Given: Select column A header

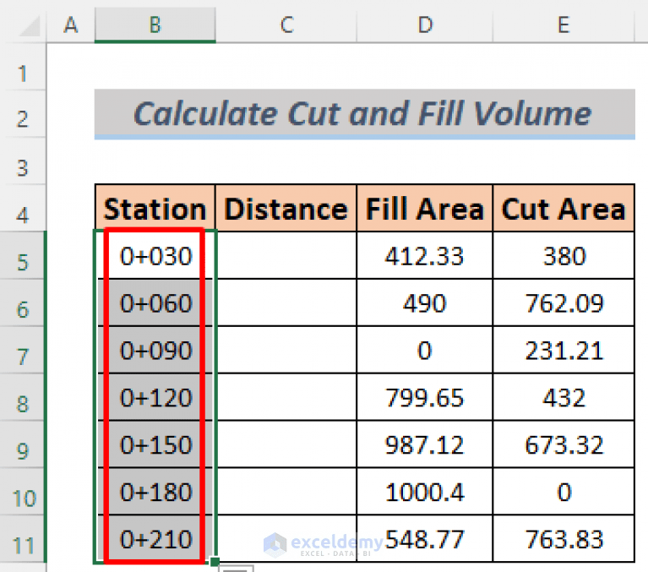Looking at the screenshot, I should point(71,25).
